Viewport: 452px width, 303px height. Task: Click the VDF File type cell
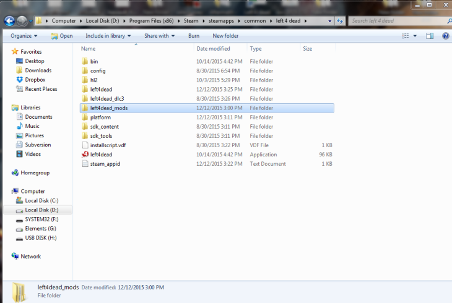coord(259,145)
